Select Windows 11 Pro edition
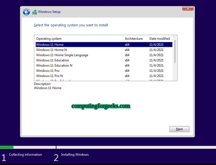Screen dimensions: 216x165 pyautogui.click(x=104, y=71)
